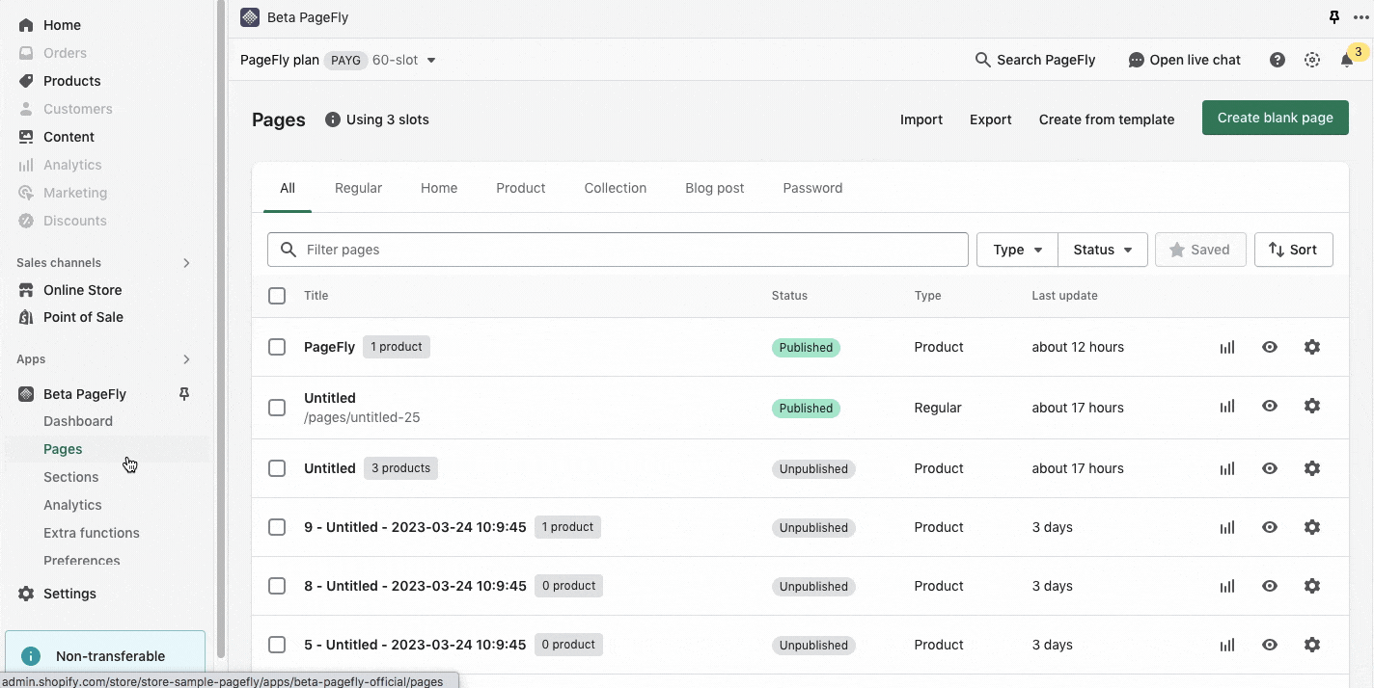Open the Status filter dropdown

coord(1103,250)
